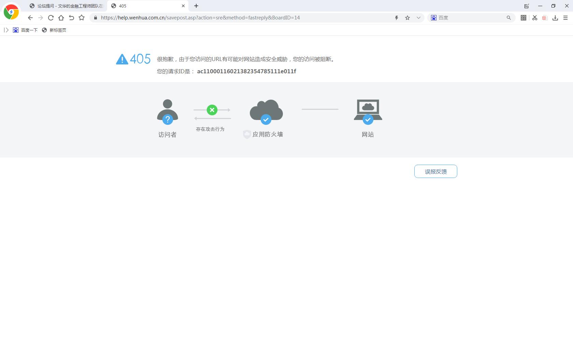The height and width of the screenshot is (344, 573).
Task: Click the browser back arrow
Action: click(30, 18)
